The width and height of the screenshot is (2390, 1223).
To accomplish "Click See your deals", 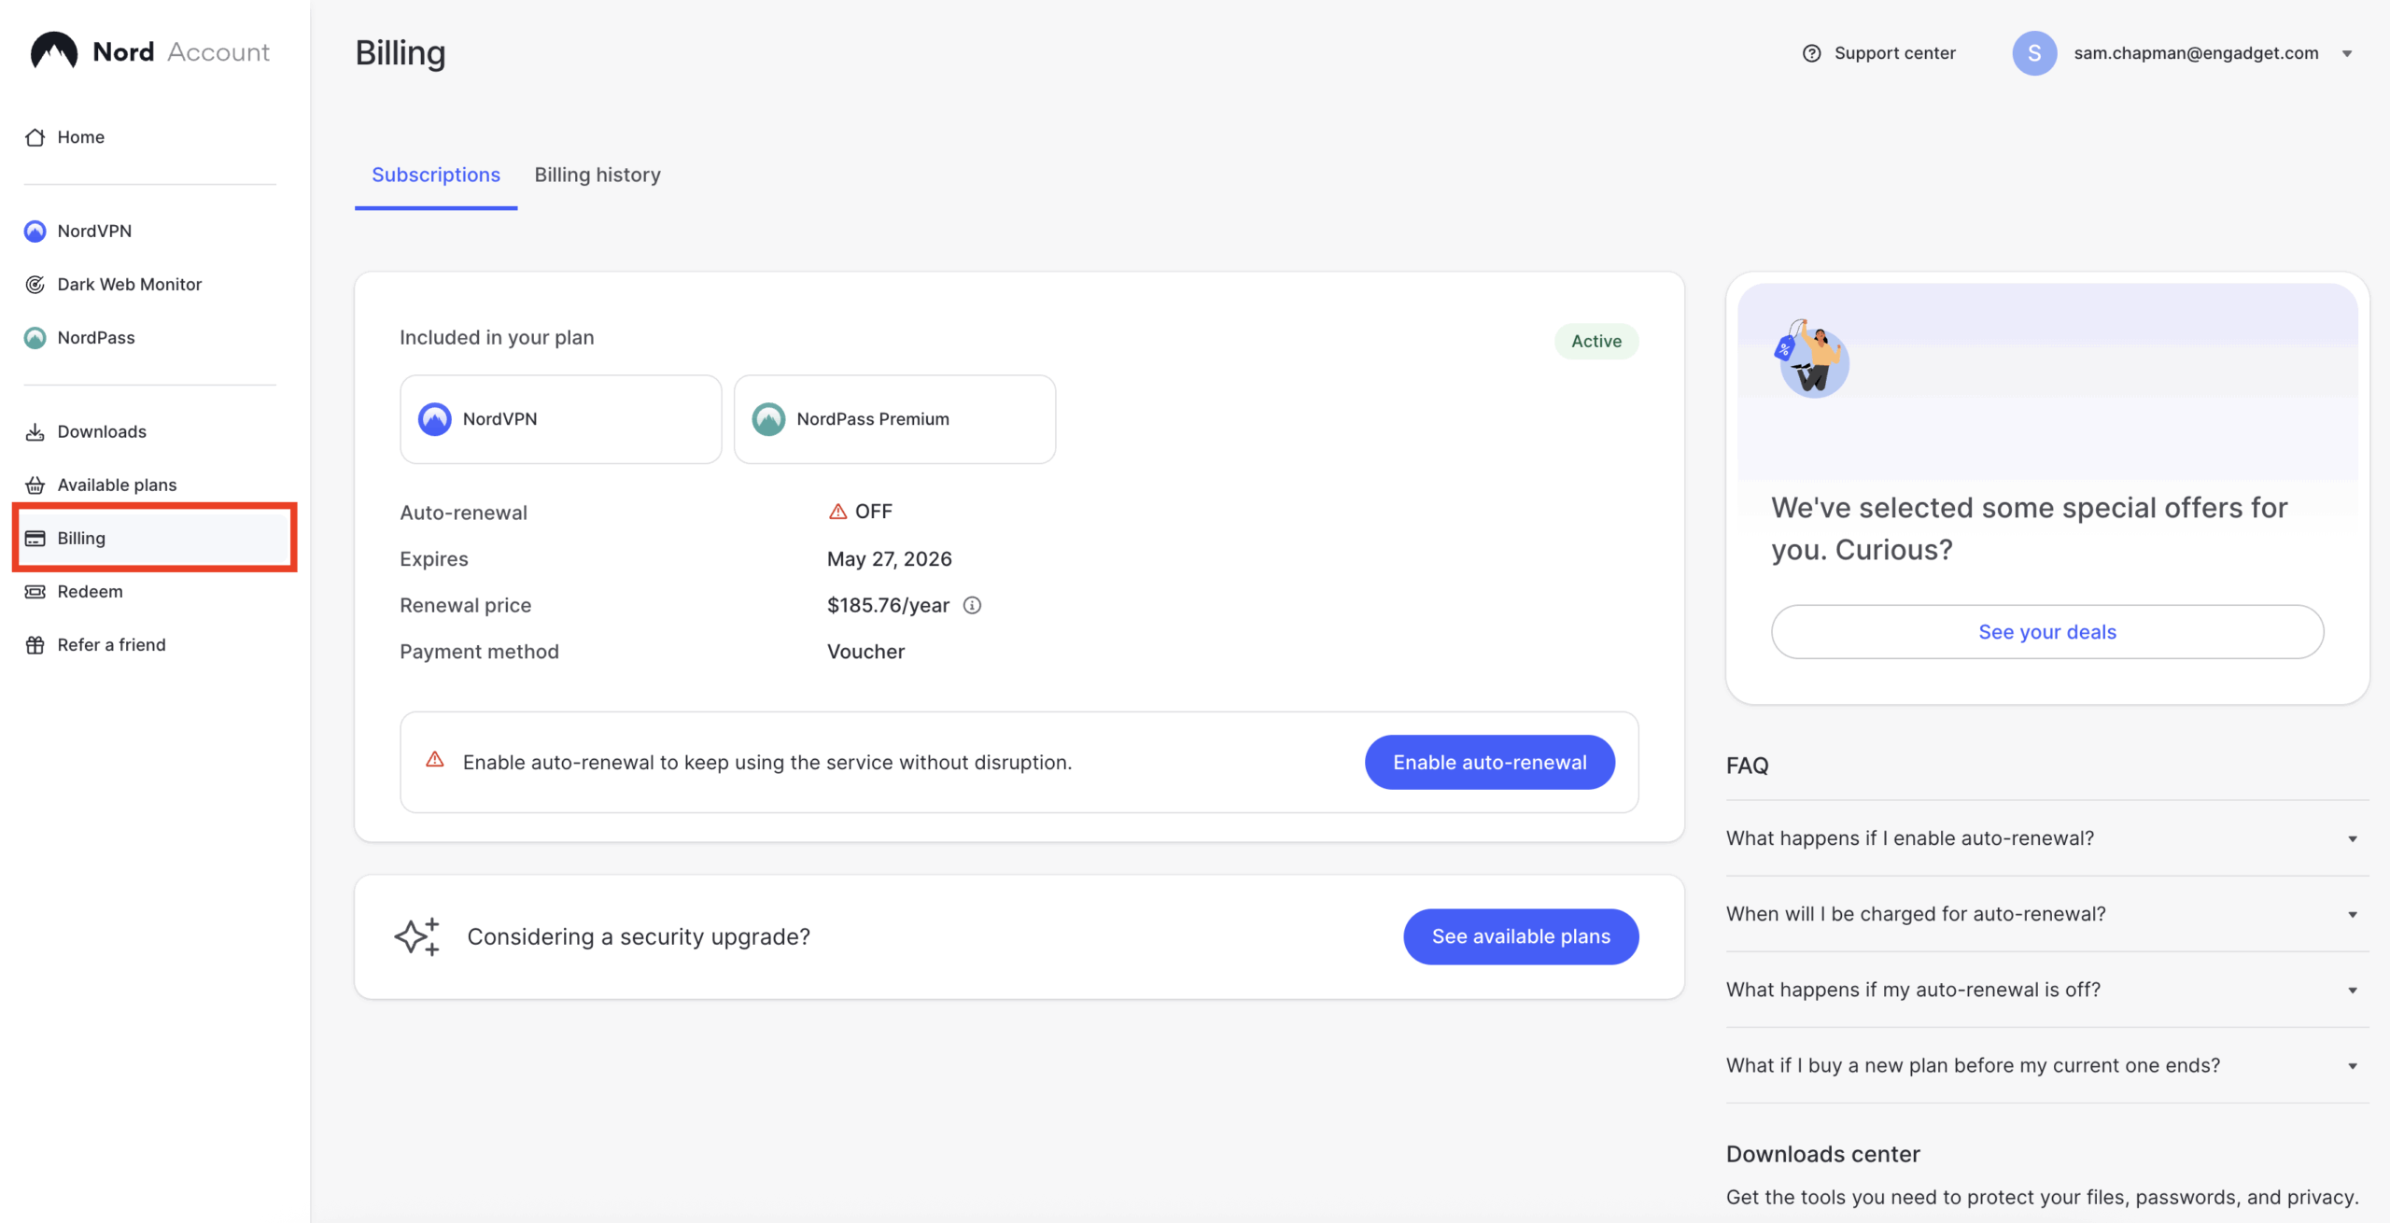I will tap(2046, 631).
